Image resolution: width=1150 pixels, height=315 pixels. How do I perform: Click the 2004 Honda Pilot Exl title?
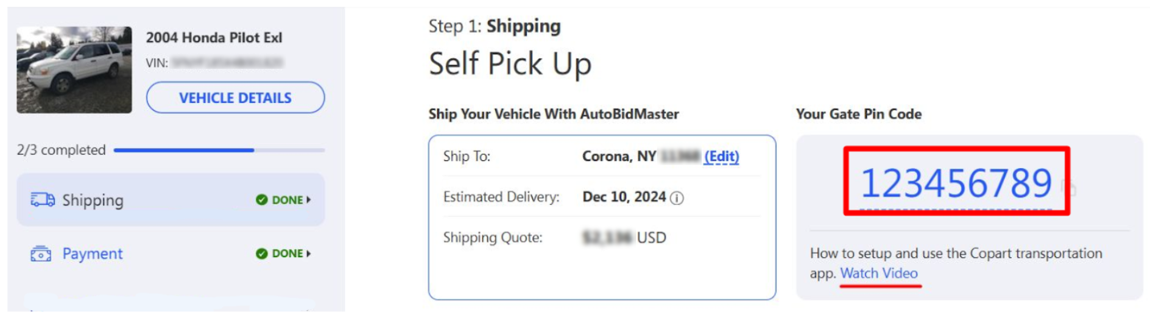[x=214, y=38]
